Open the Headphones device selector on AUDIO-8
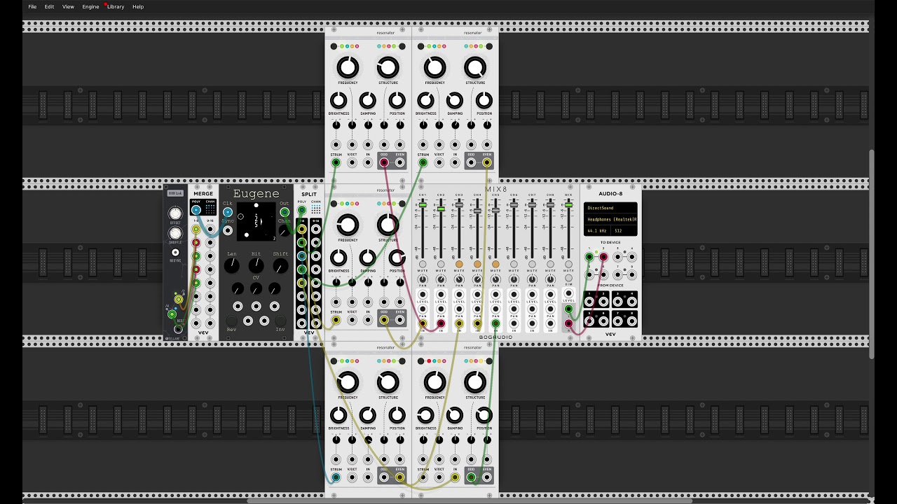Viewport: 897px width, 504px height. [612, 219]
